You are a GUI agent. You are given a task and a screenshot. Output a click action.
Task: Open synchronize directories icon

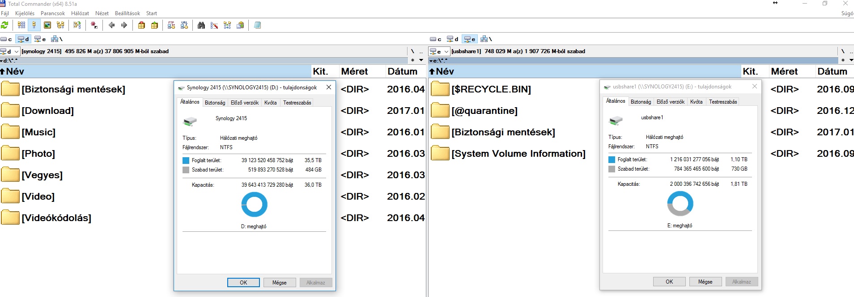click(x=227, y=25)
